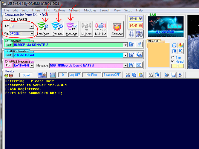This screenshot has width=199, height=149.
Task: Toggle the Scroll button
Action: (26, 75)
